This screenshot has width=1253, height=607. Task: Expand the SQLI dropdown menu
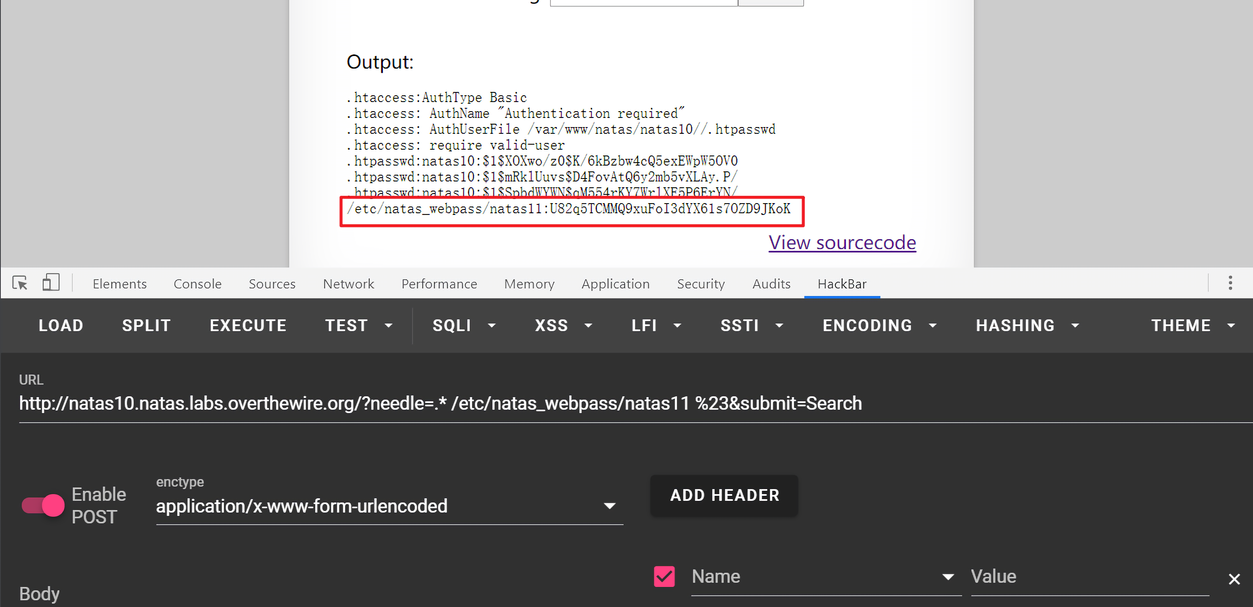click(x=464, y=325)
